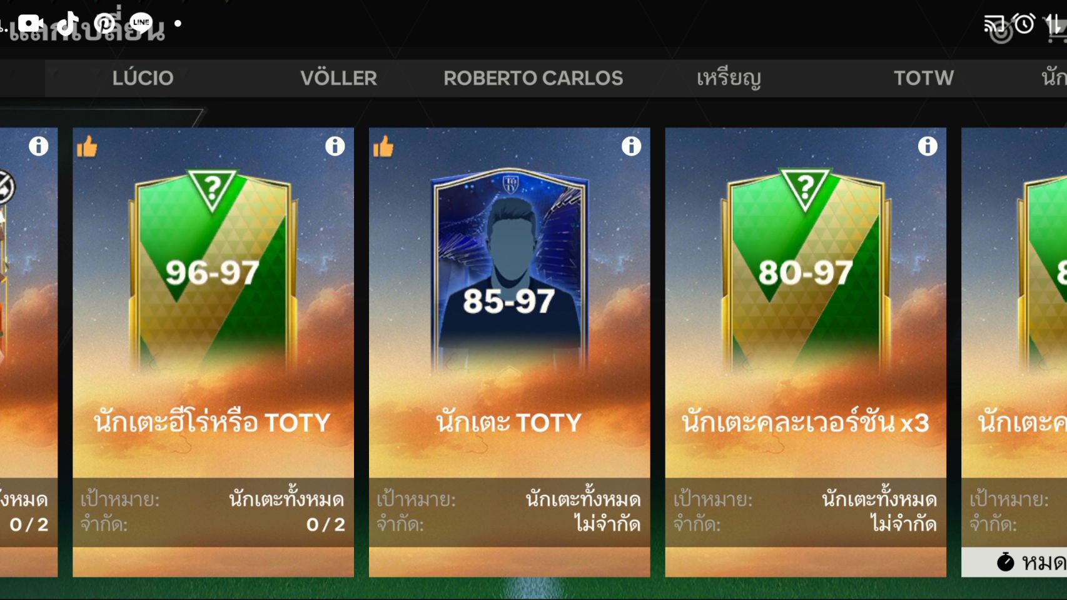Open info icon on leftmost partially visible pack
The width and height of the screenshot is (1067, 600).
39,146
